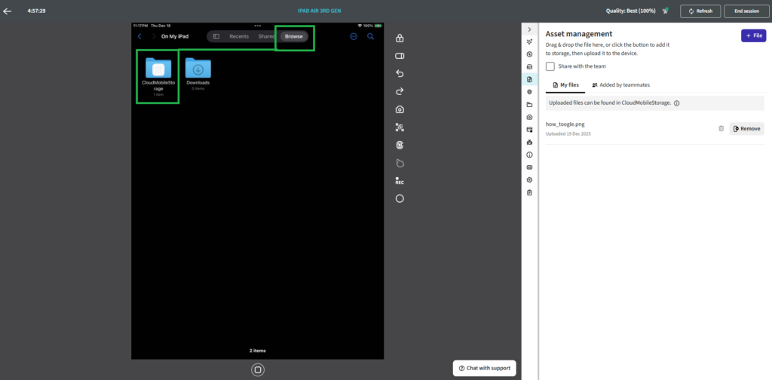Switch to Added by teammates tab
The width and height of the screenshot is (772, 380).
point(621,85)
